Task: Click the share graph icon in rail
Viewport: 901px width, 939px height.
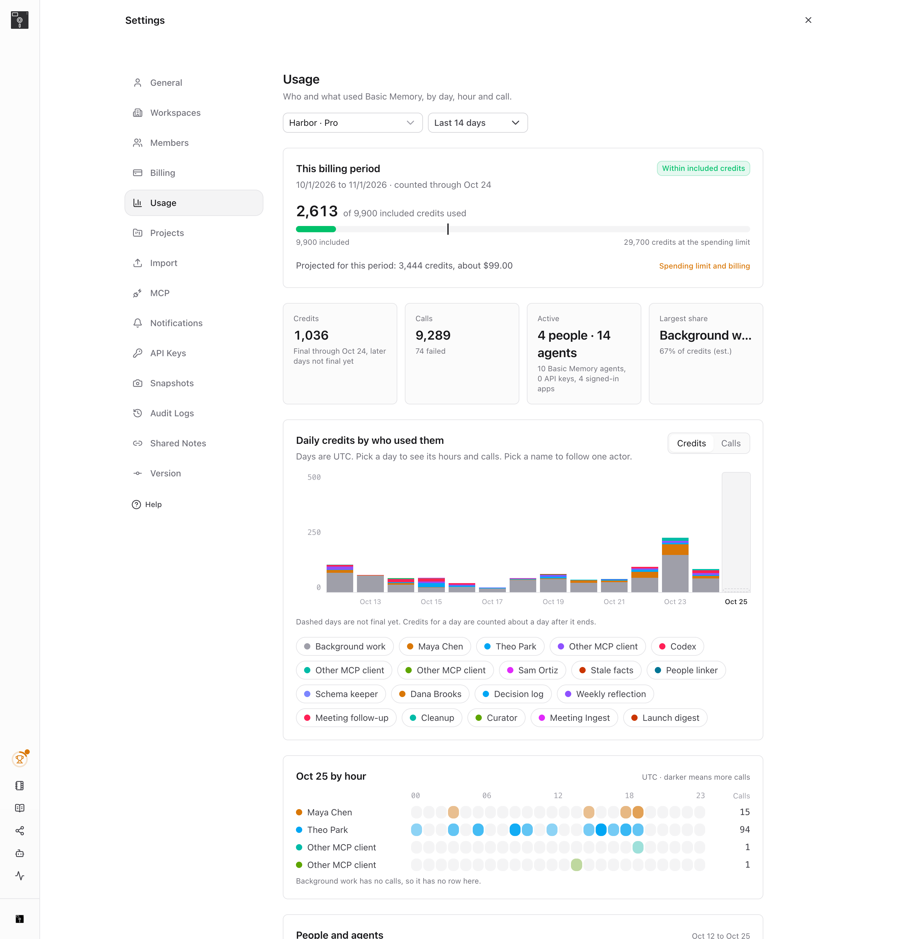Action: [x=20, y=831]
